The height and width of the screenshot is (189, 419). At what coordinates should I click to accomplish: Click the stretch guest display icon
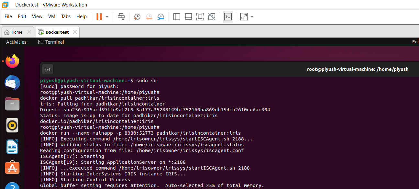coord(244,17)
